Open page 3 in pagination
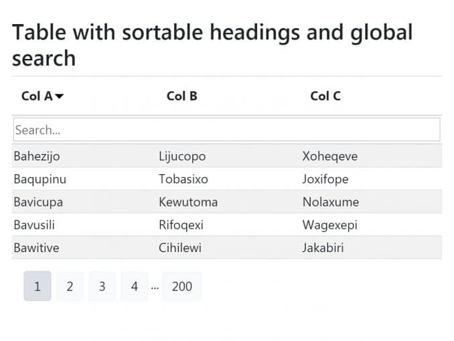Image resolution: width=454 pixels, height=341 pixels. coord(102,286)
